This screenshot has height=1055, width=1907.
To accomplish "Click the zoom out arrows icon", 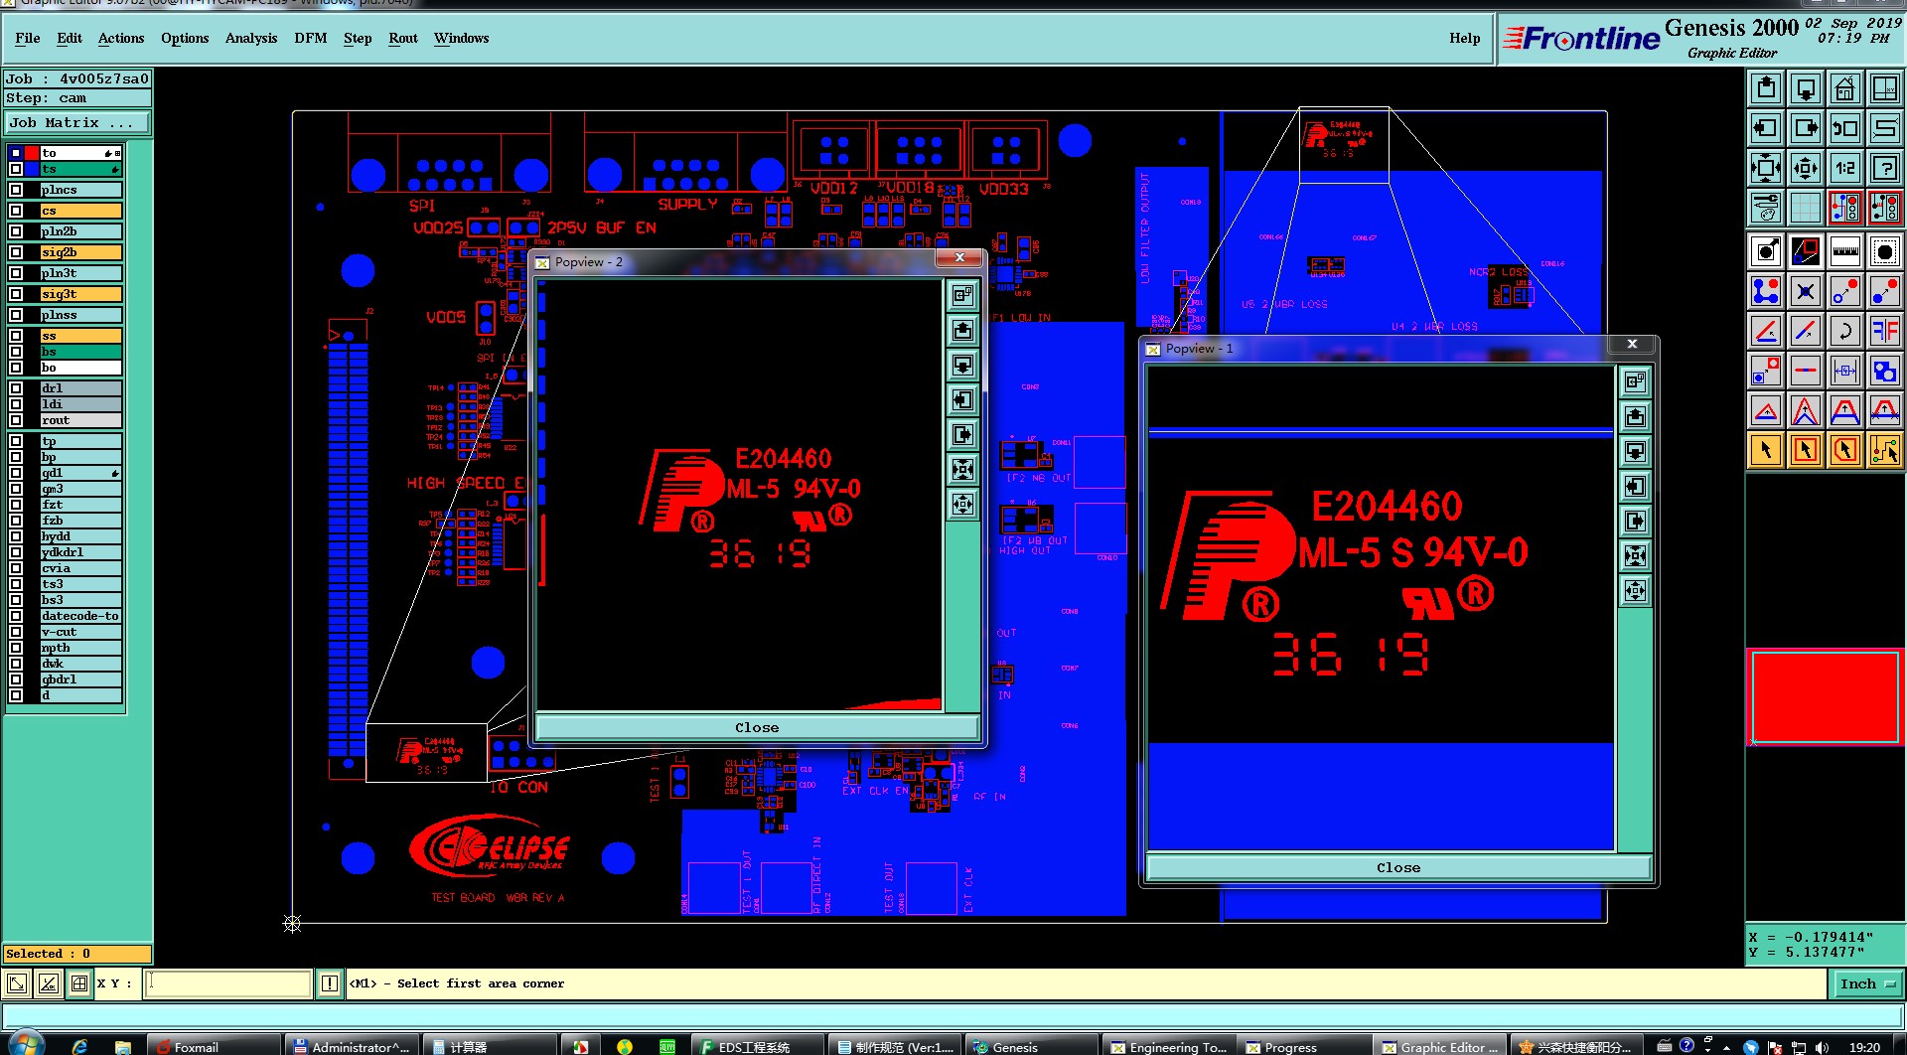I will click(1806, 168).
